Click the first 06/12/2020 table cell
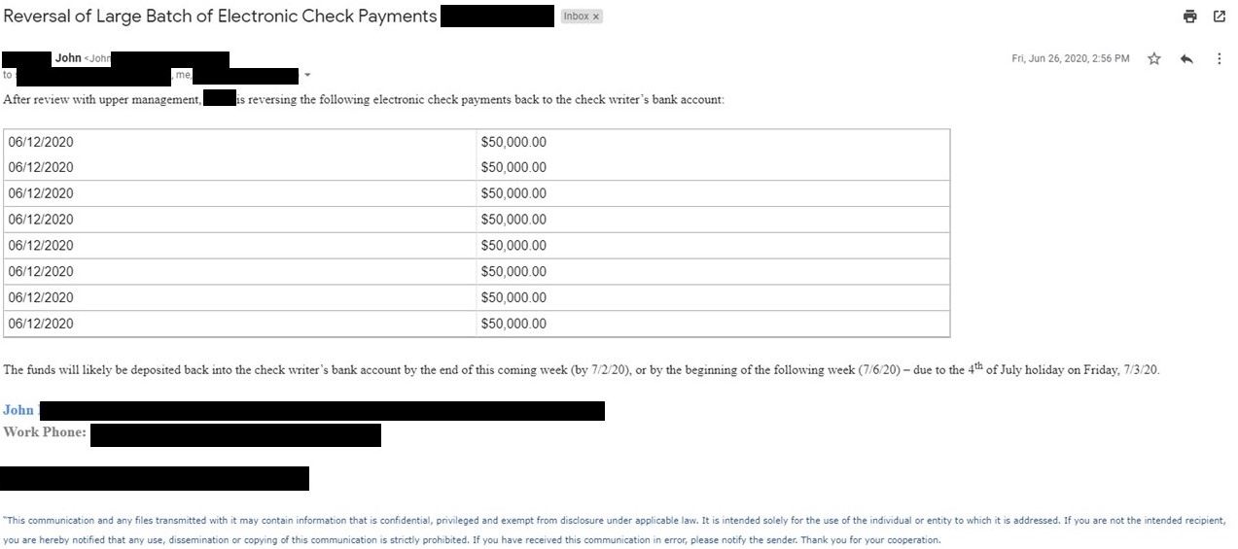Viewport: 1238px width, 549px height. (x=239, y=142)
